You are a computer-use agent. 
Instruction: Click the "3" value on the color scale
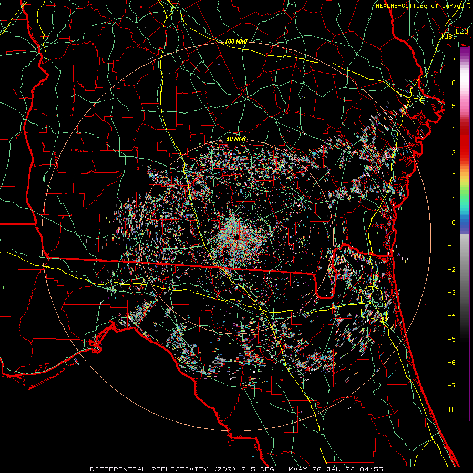(454, 152)
